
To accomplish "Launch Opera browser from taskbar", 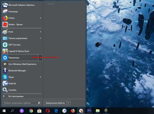I will point(48,111).
